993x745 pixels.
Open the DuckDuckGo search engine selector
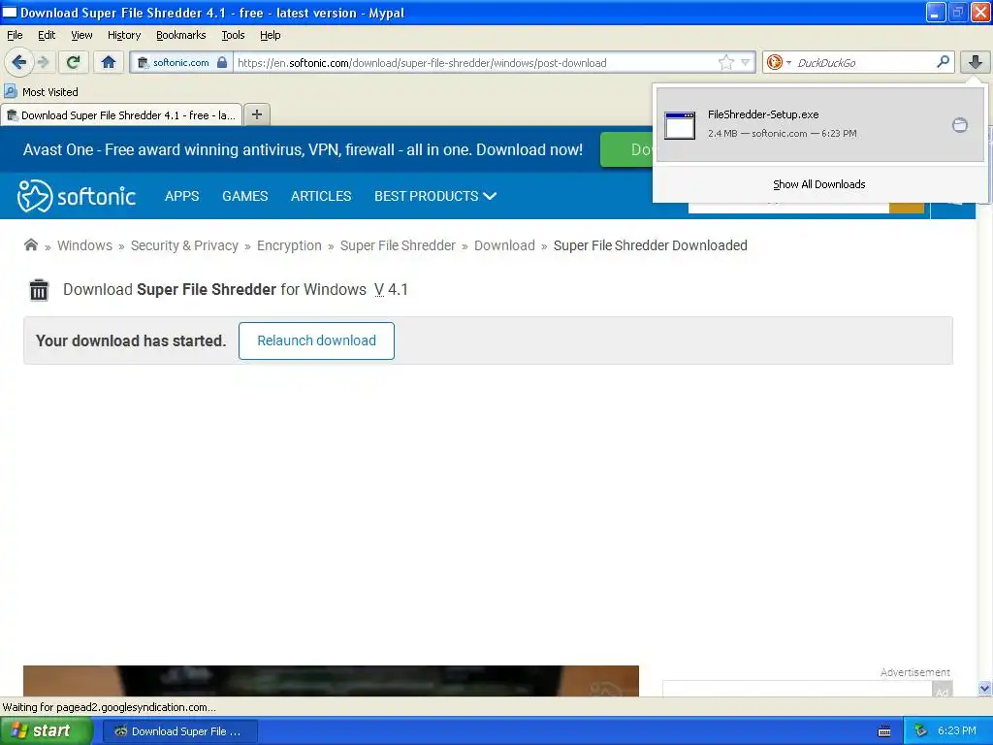(779, 62)
